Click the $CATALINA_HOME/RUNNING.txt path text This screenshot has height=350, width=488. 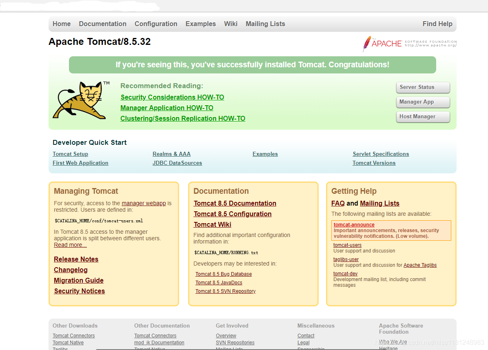(226, 253)
